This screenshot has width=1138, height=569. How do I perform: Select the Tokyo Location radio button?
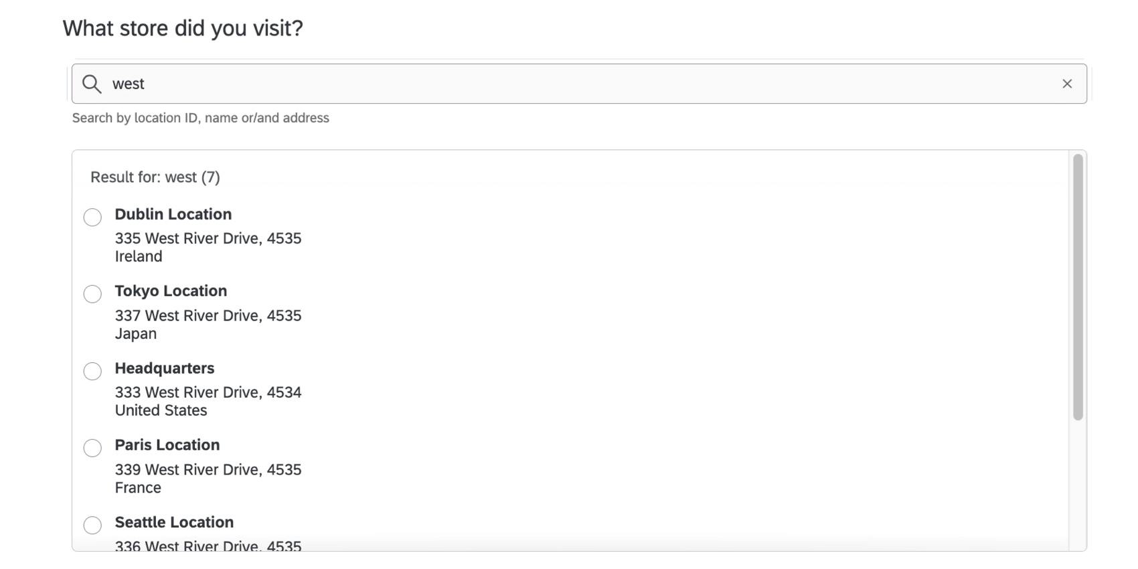[92, 294]
